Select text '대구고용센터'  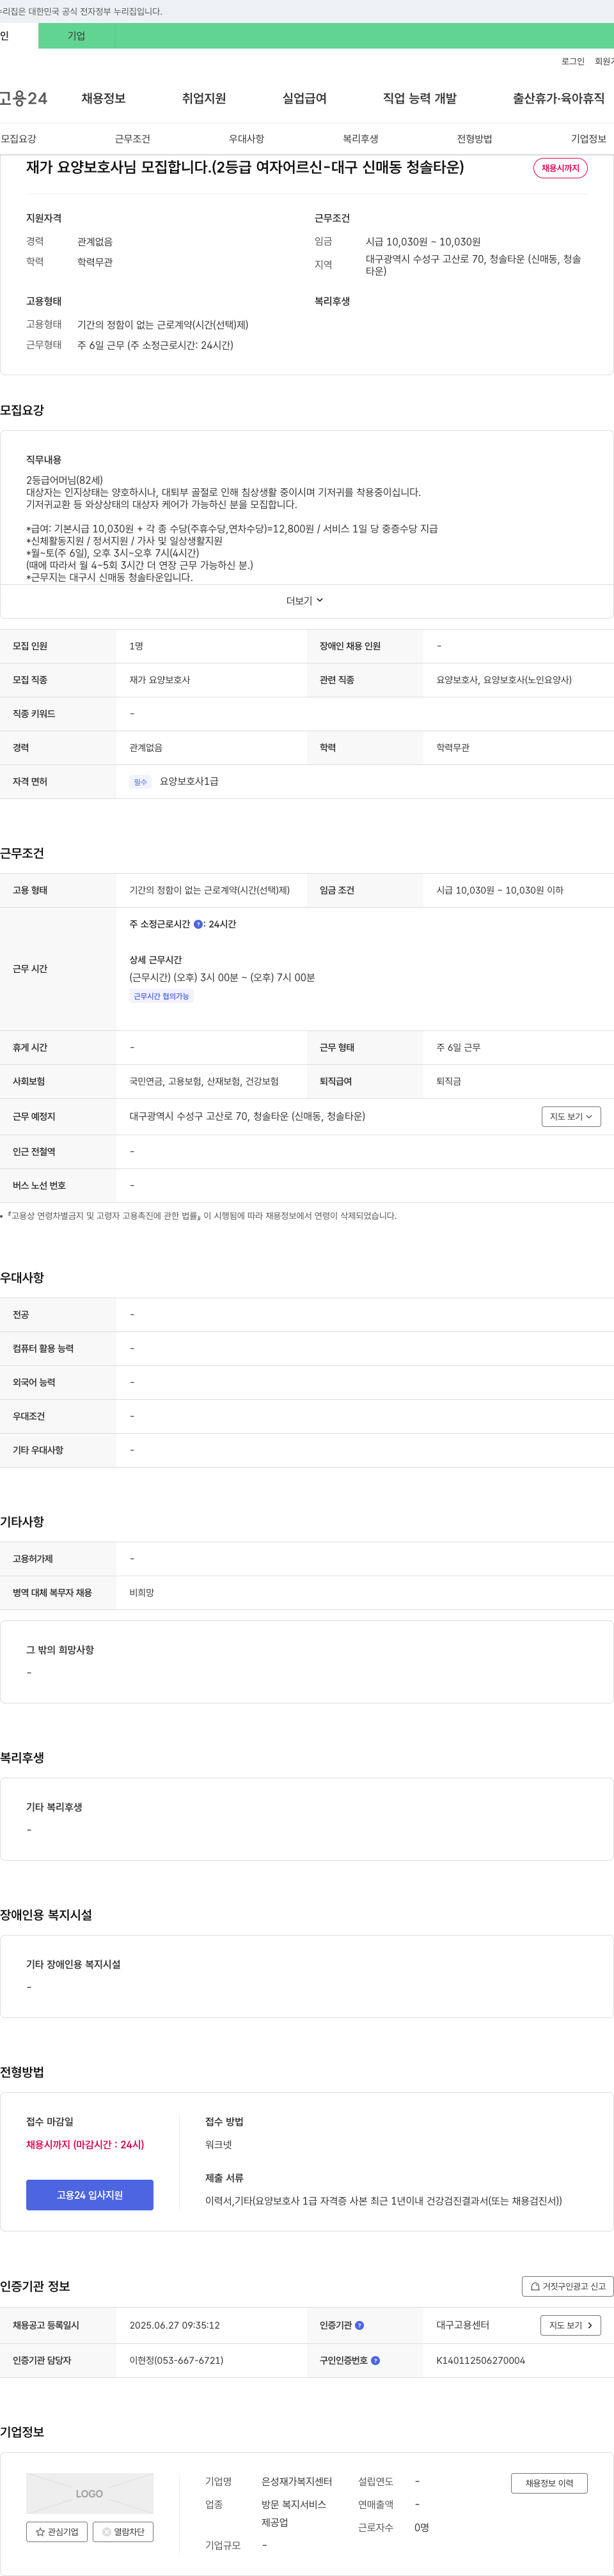coord(463,2325)
